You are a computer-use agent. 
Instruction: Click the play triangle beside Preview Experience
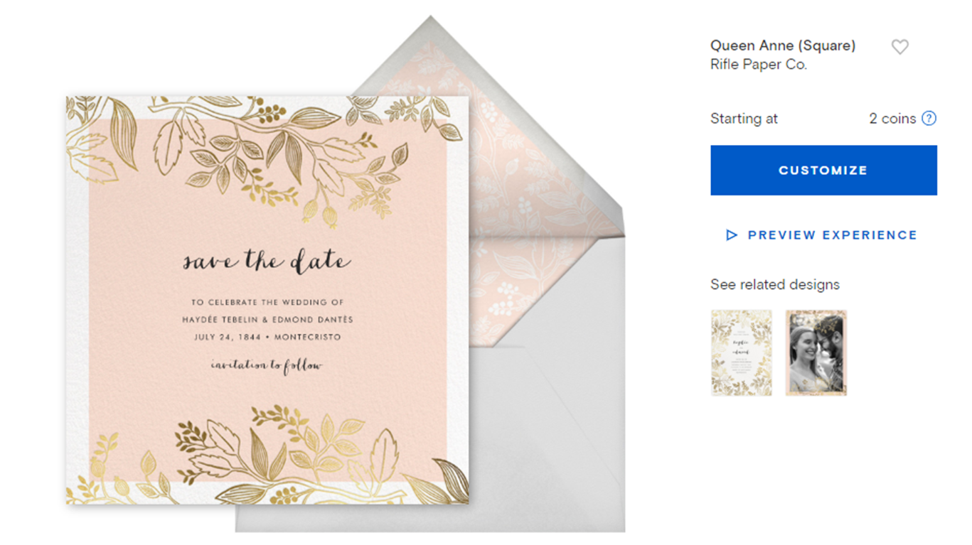pyautogui.click(x=732, y=235)
